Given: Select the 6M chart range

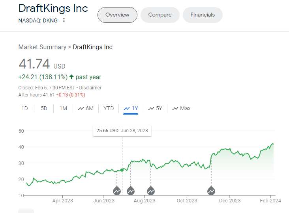Looking at the screenshot, I should click(86, 108).
